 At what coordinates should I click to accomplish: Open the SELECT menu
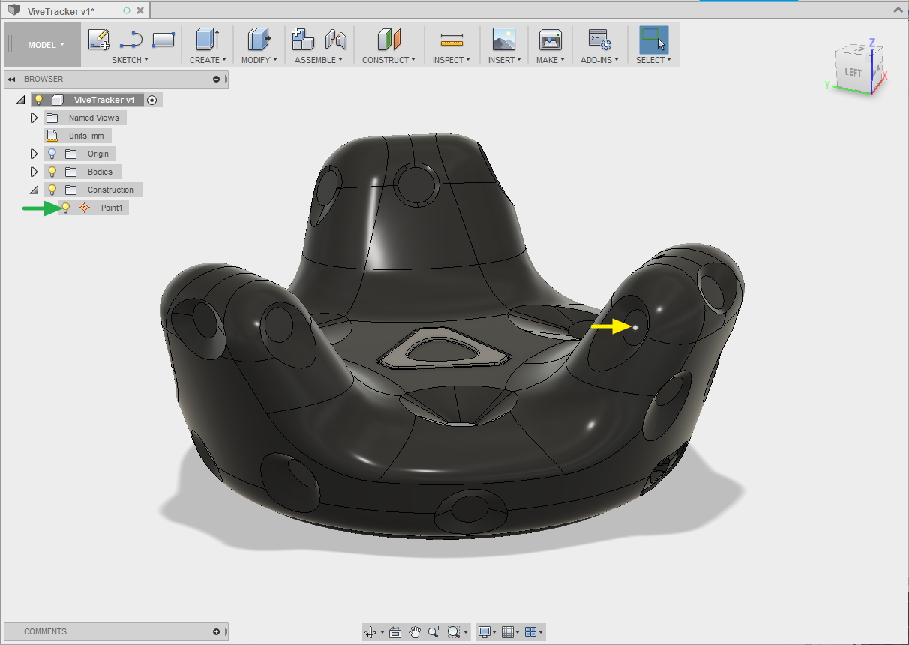653,60
